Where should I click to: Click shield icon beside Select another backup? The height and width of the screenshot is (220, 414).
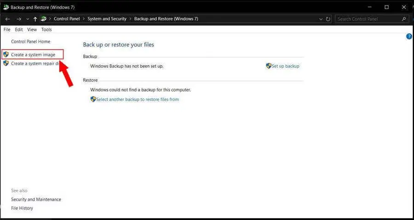click(93, 99)
